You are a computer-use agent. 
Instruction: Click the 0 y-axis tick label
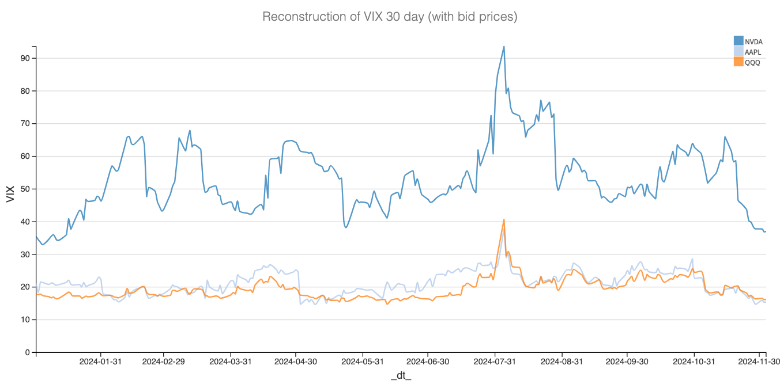pos(28,352)
